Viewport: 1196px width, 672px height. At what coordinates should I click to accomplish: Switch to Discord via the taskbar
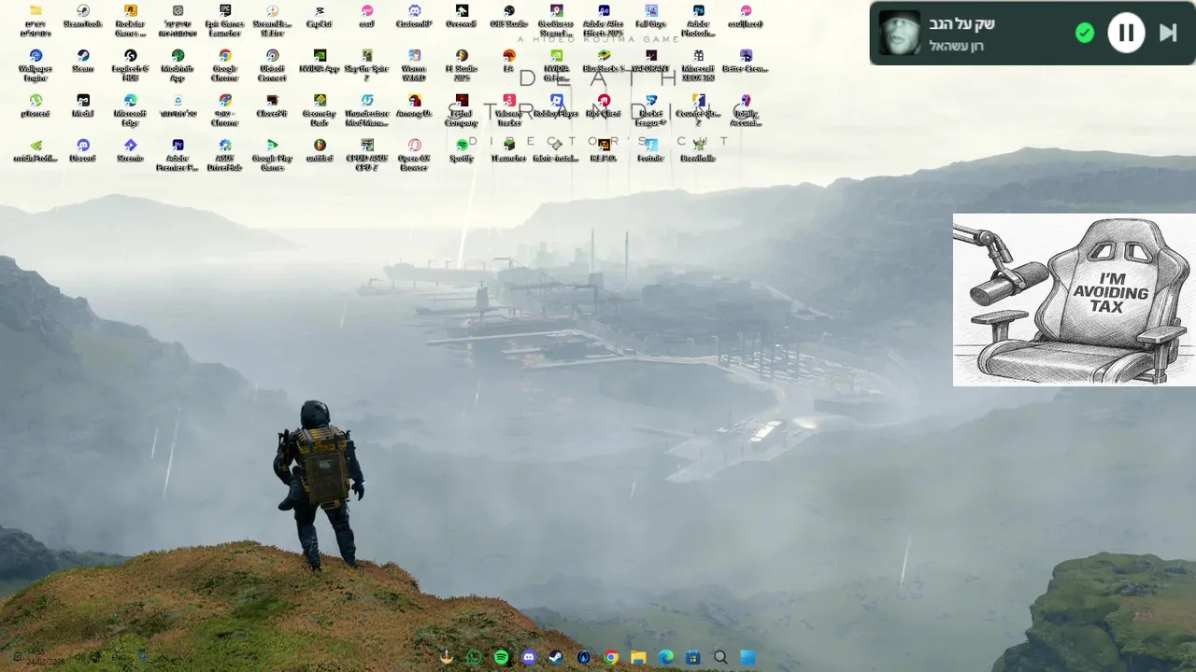click(529, 657)
